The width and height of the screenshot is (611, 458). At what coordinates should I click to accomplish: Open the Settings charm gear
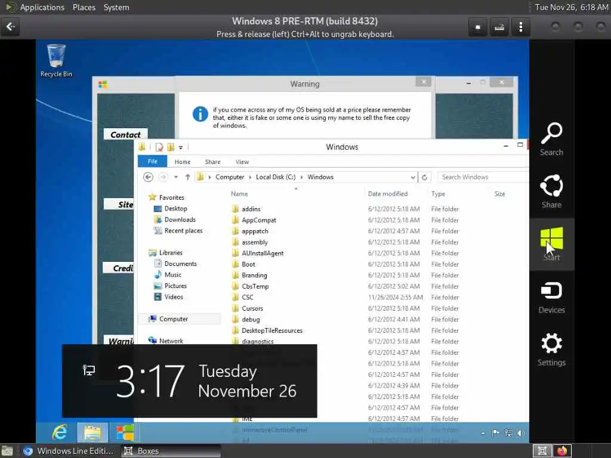click(551, 343)
